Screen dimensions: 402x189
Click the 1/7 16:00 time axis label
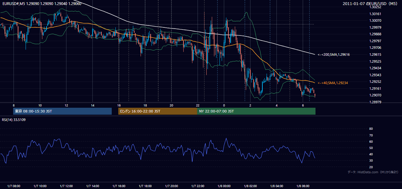pyautogui.click(x=119, y=186)
